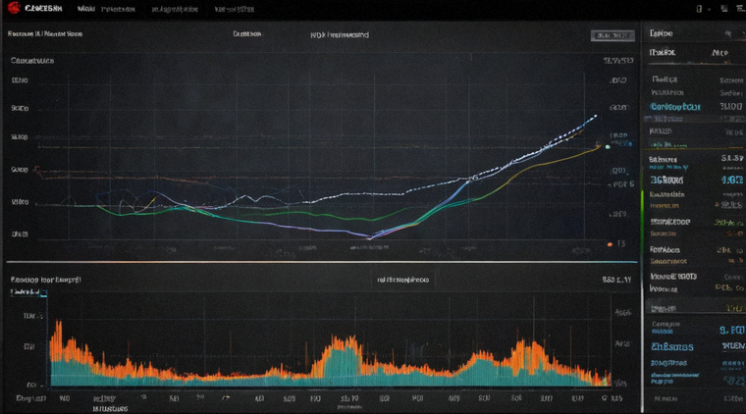Image resolution: width=746 pixels, height=414 pixels.
Task: Click the gray button above the line chart
Action: [613, 35]
